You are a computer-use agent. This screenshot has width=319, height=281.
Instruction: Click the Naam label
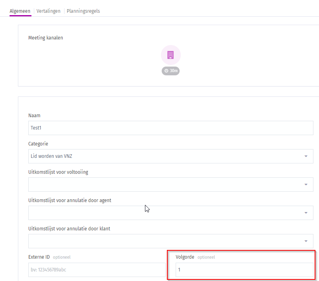[x=34, y=116]
